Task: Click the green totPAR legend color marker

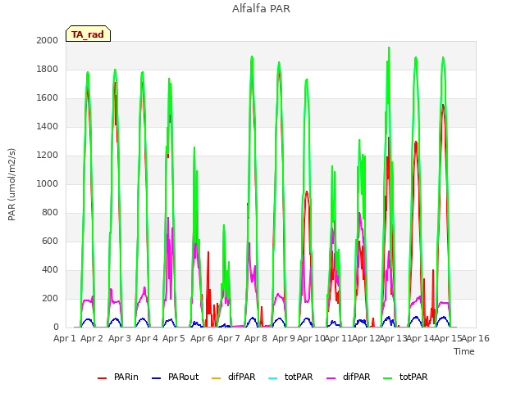Action: pyautogui.click(x=388, y=378)
